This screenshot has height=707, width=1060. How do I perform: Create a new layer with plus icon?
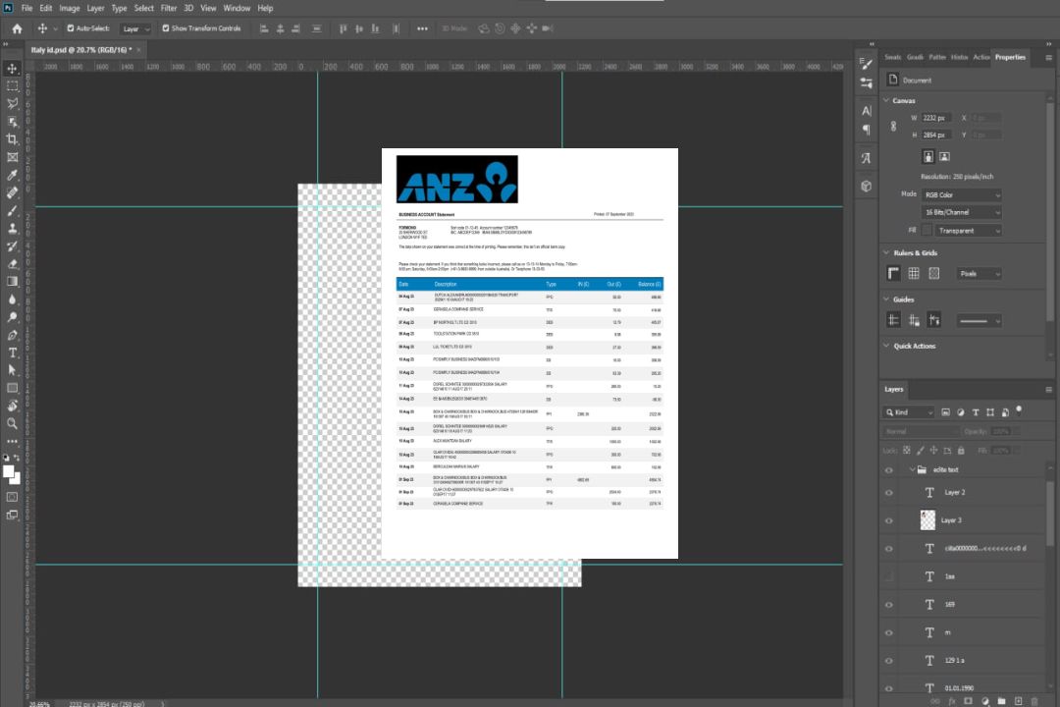click(x=1018, y=701)
